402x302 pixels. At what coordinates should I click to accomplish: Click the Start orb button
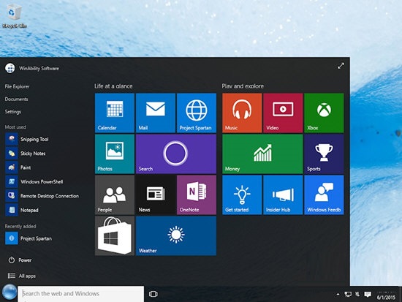click(10, 292)
